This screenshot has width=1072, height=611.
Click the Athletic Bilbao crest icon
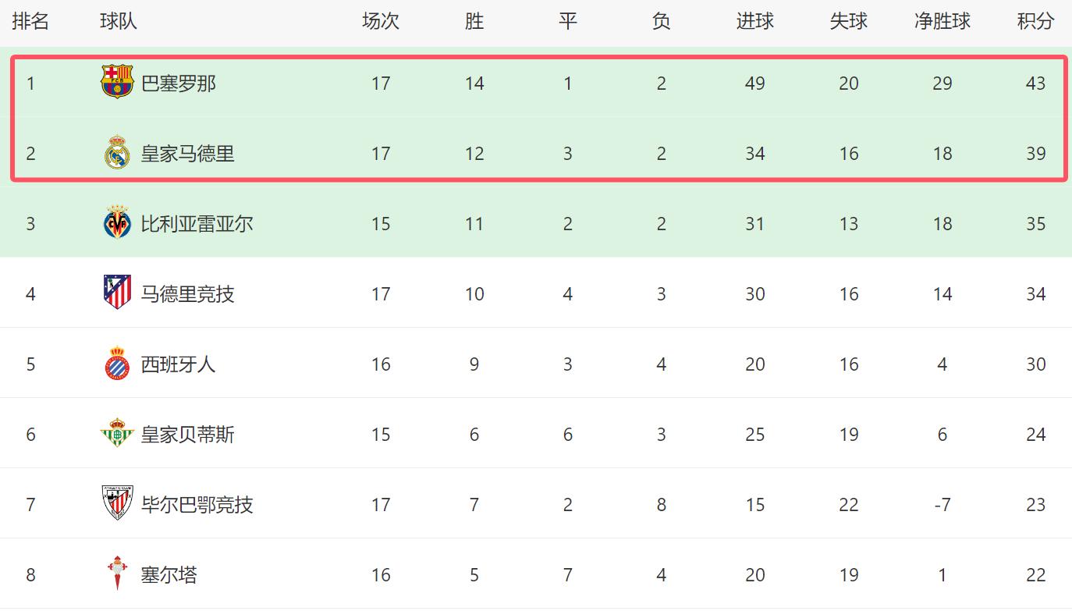coord(118,504)
